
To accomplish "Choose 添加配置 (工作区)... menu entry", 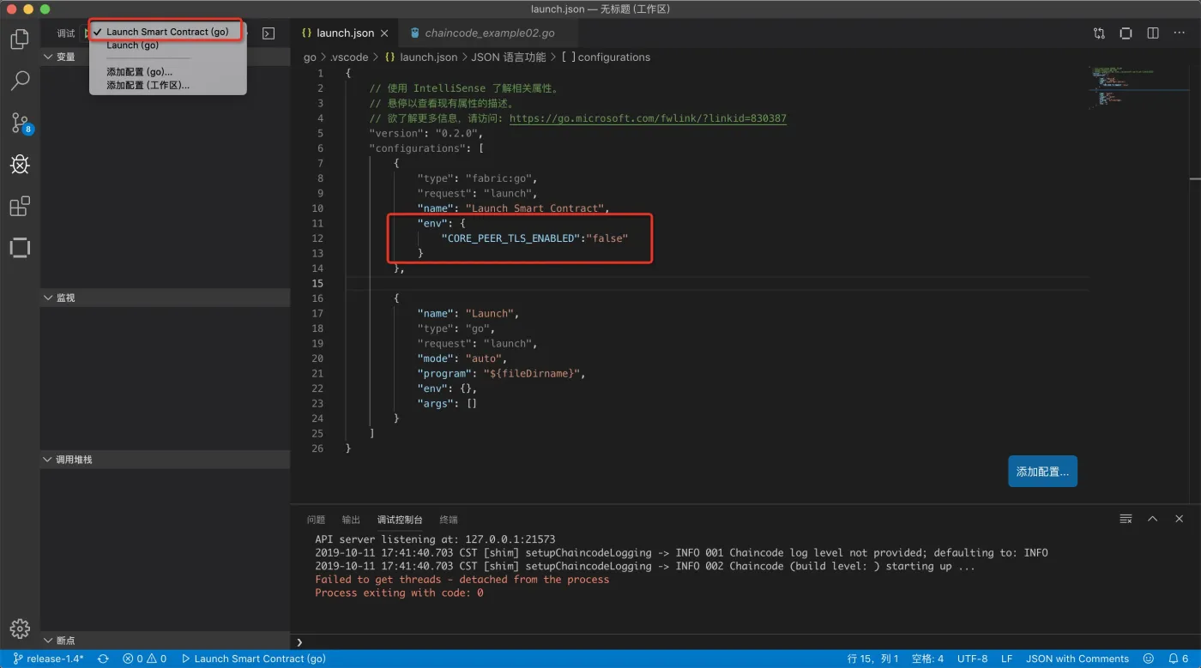I will [x=148, y=85].
